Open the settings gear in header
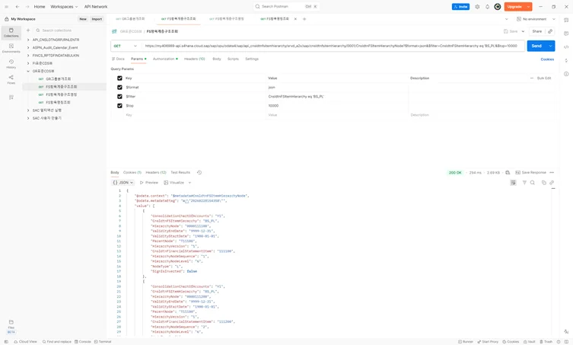Image resolution: width=573 pixels, height=345 pixels. (477, 7)
